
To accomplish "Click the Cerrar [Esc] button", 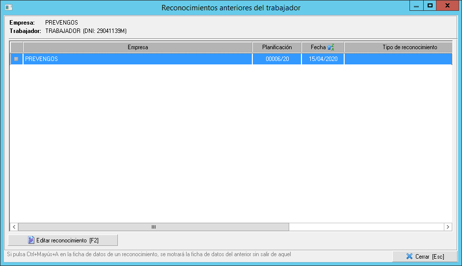I will (425, 256).
